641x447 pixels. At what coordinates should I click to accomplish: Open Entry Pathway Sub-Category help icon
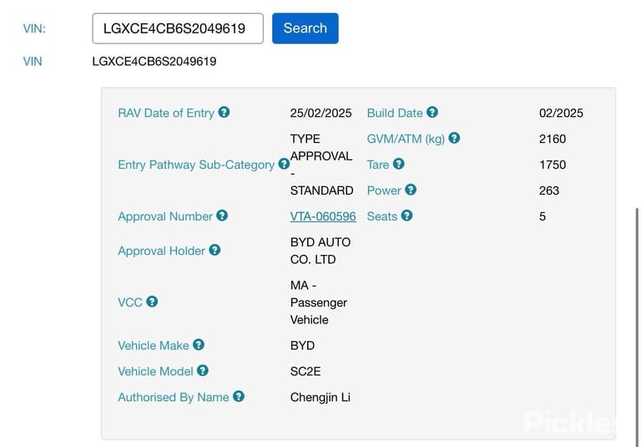284,164
